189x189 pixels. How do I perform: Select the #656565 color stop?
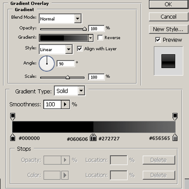point(175,137)
